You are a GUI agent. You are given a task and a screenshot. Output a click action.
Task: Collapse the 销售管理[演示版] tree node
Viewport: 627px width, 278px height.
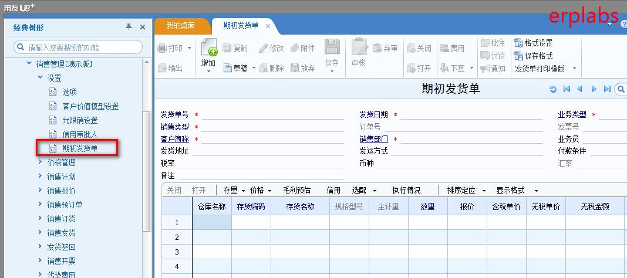[29, 63]
